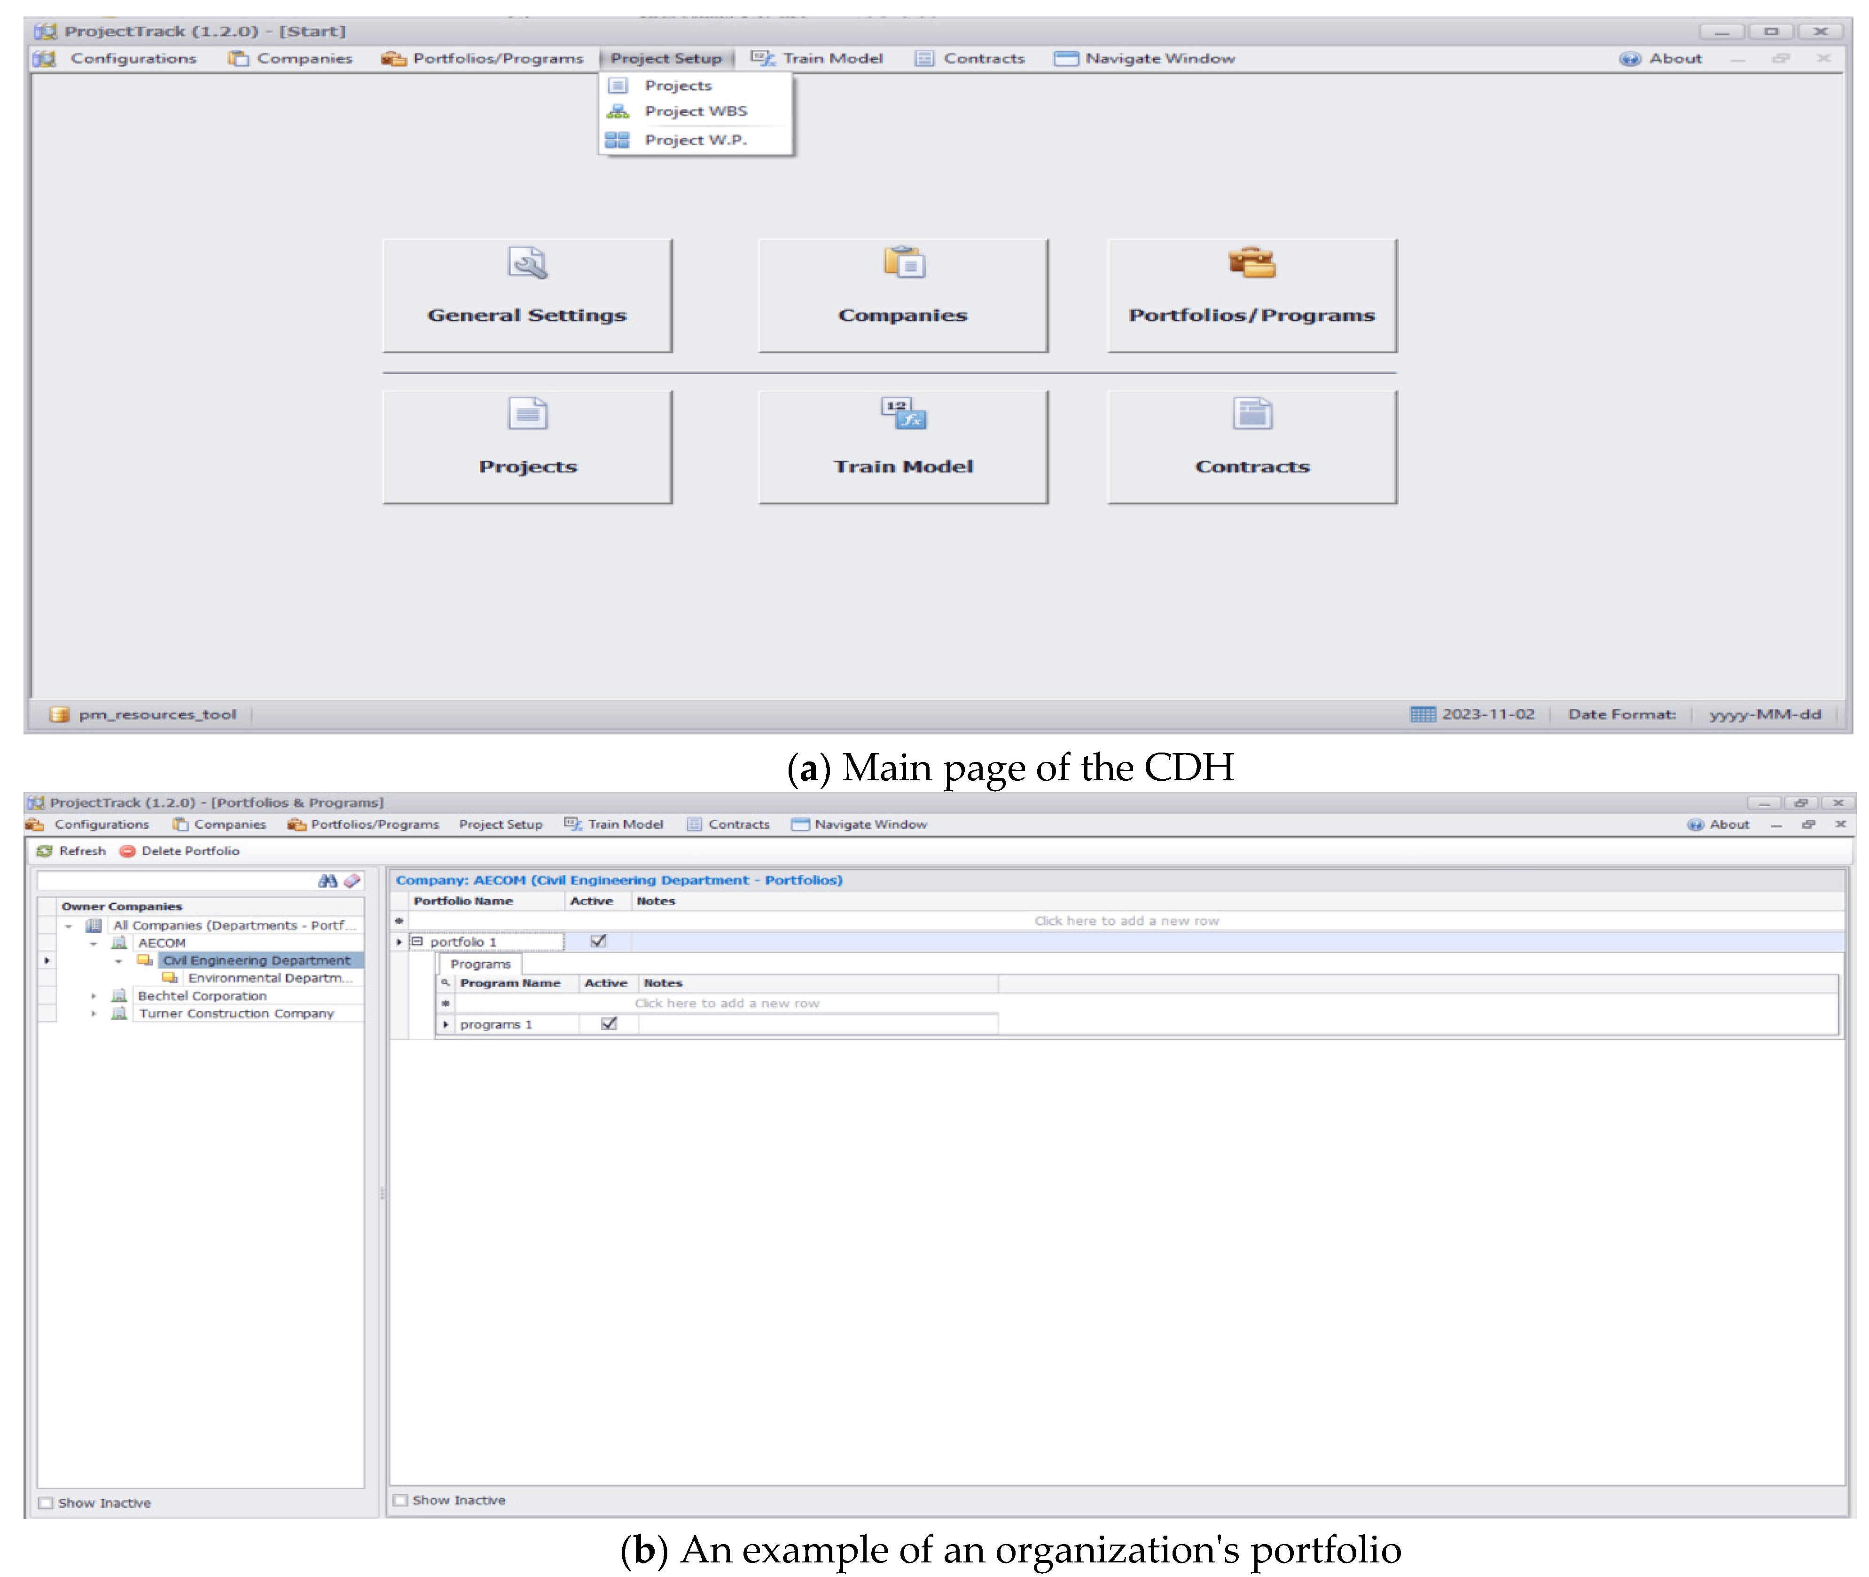Screen dimensions: 1869x1577
Task: Expand Turner Construction Company node
Action: click(94, 1014)
